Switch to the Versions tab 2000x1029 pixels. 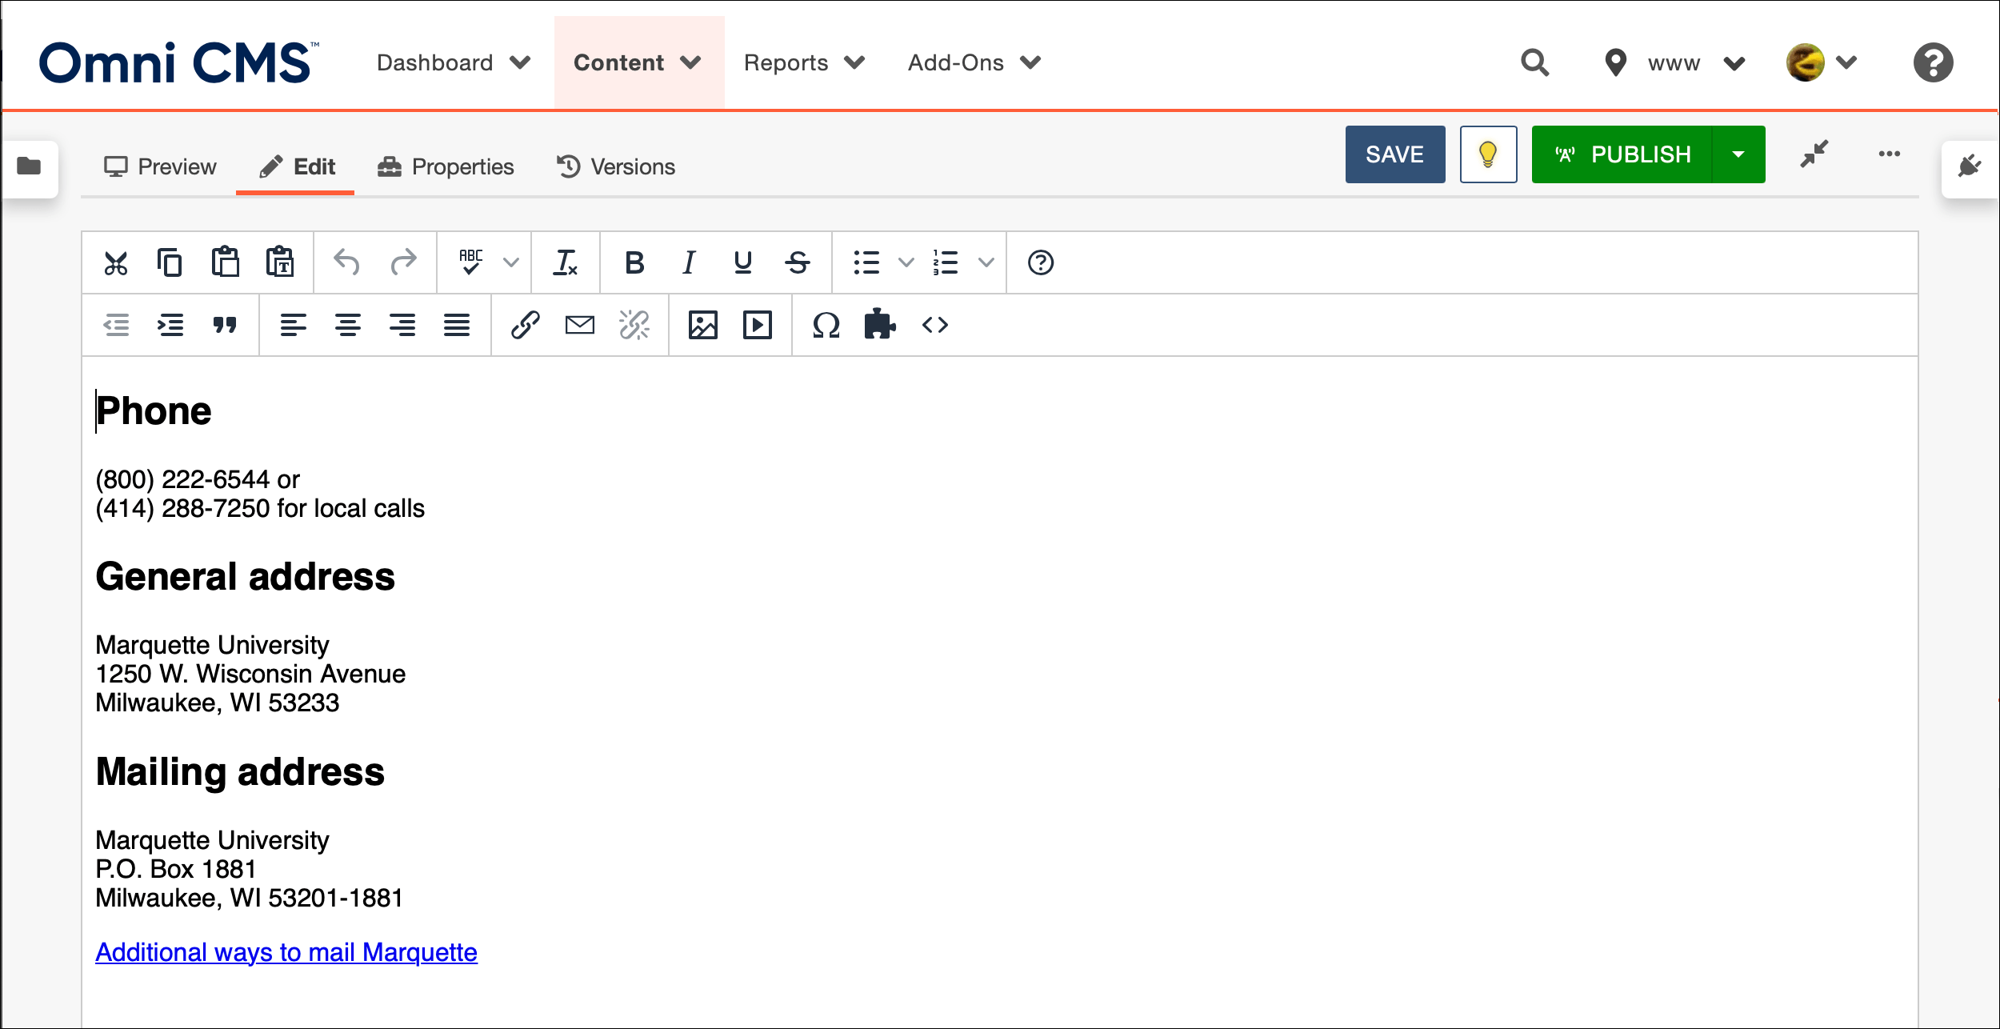coord(616,166)
